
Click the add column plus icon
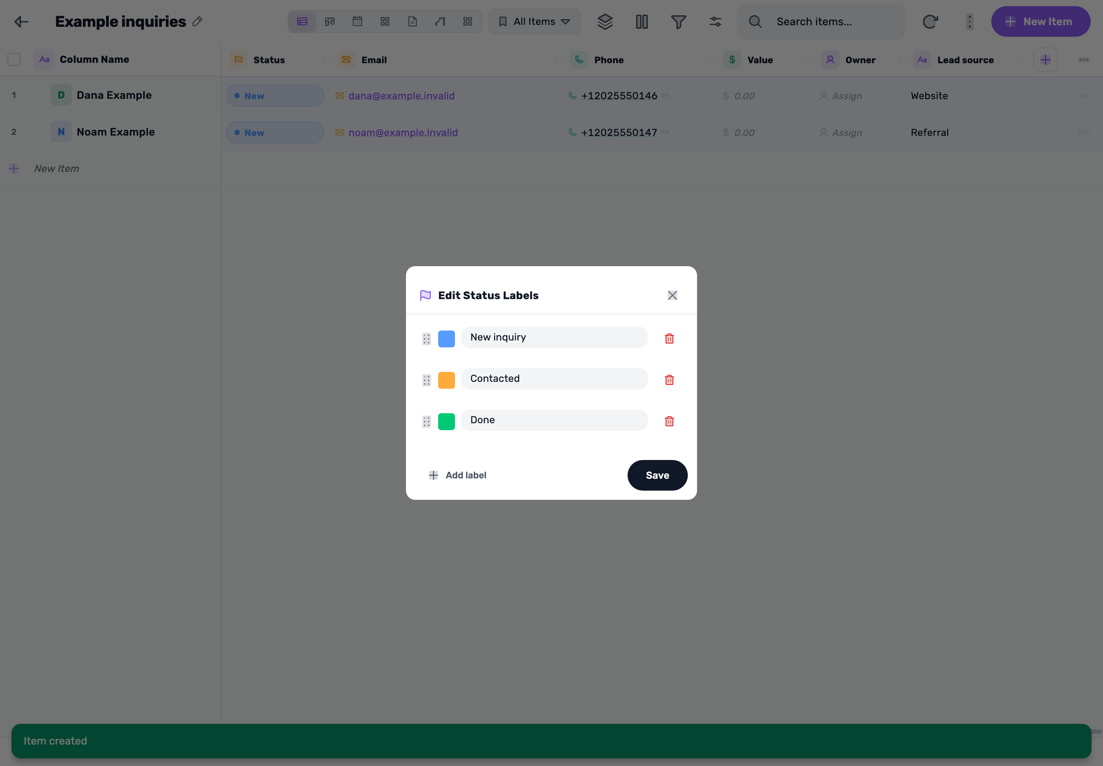click(x=1045, y=60)
